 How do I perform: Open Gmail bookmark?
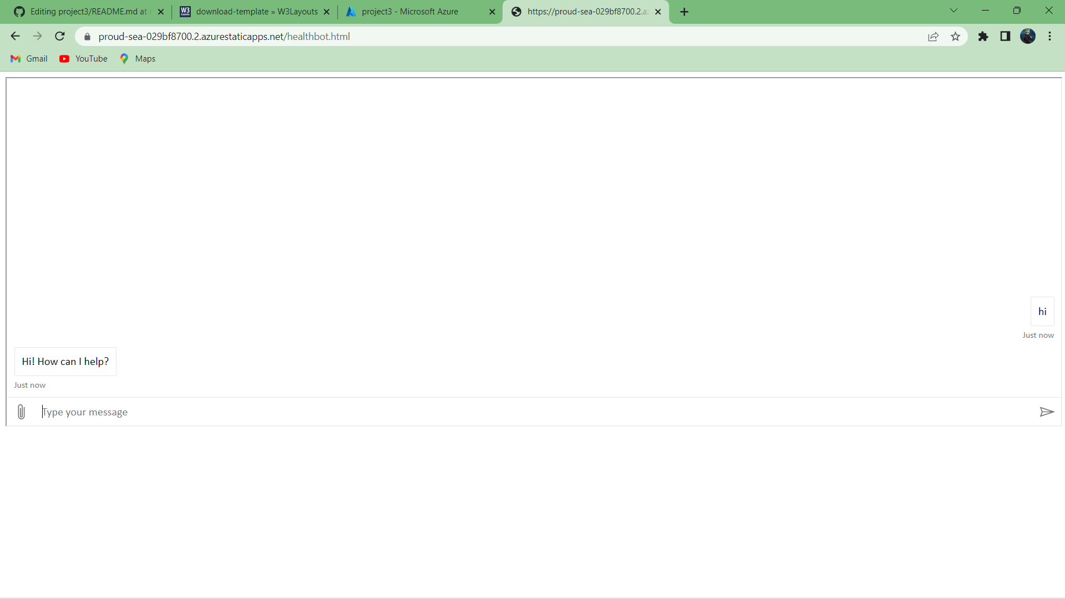29,59
